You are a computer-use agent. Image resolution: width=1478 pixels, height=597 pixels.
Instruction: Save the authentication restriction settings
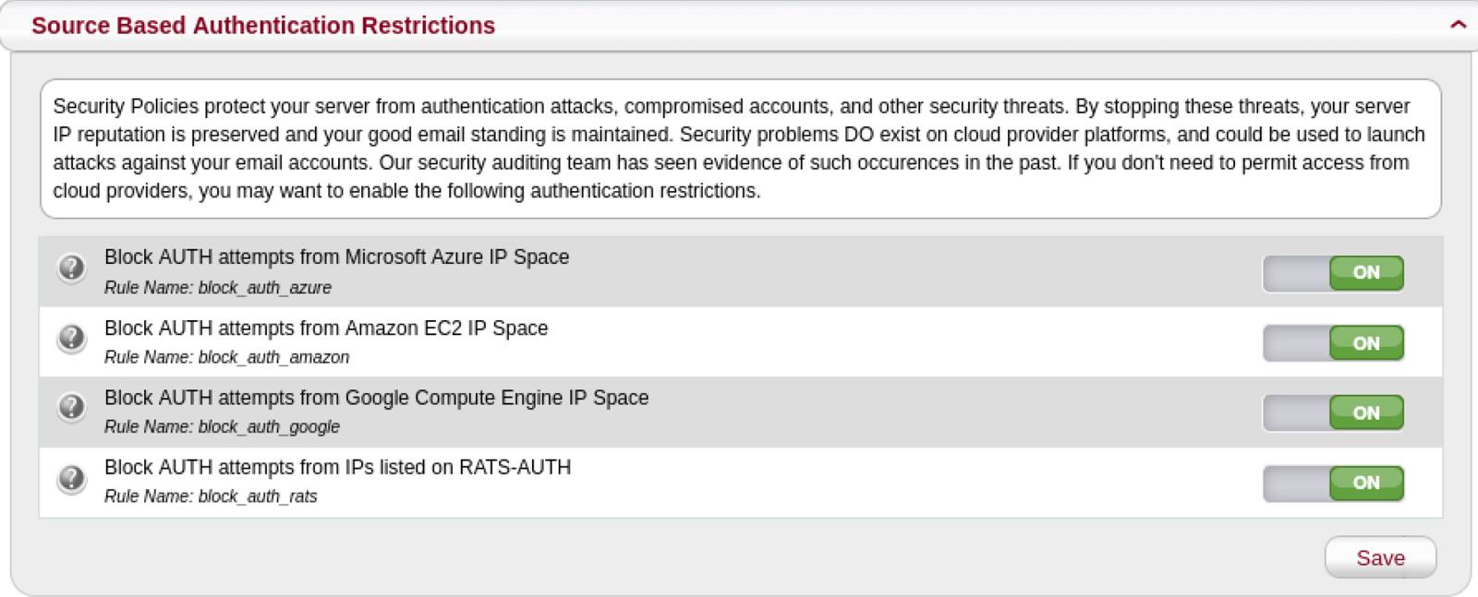1380,557
